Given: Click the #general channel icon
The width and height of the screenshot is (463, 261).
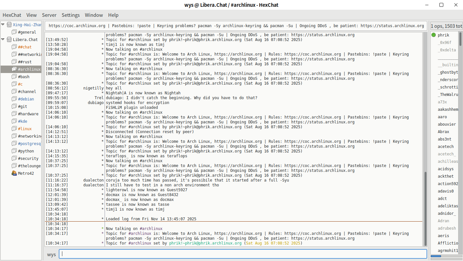Looking at the screenshot, I should tap(14, 32).
